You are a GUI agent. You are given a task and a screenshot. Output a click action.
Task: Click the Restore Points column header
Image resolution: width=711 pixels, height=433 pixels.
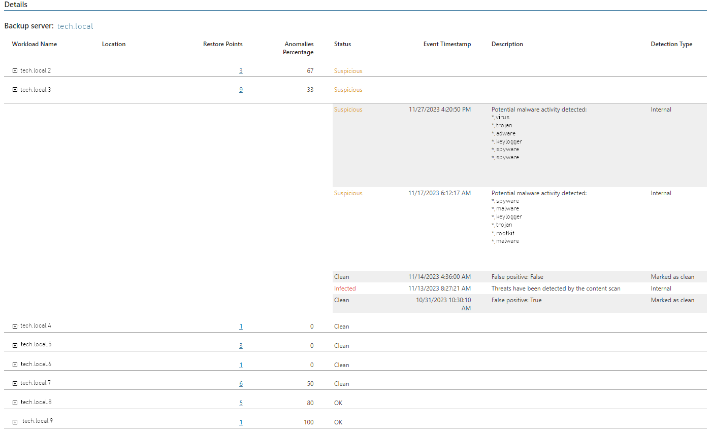223,44
